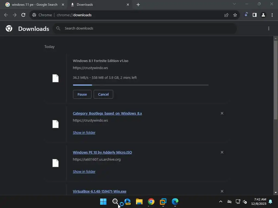The image size is (278, 208).
Task: Reload the downloads page
Action: click(23, 15)
